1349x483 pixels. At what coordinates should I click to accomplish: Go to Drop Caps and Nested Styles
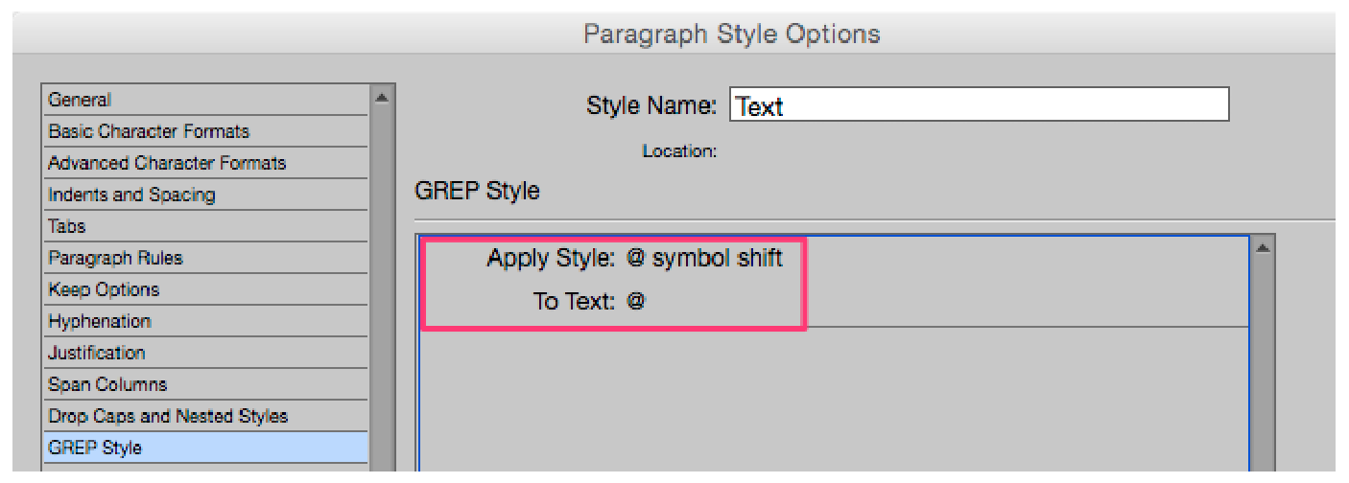point(168,416)
